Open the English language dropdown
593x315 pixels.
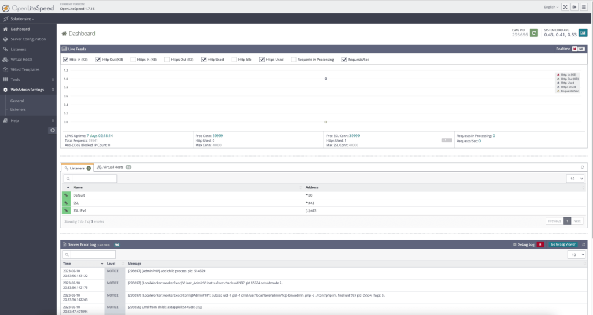[551, 7]
